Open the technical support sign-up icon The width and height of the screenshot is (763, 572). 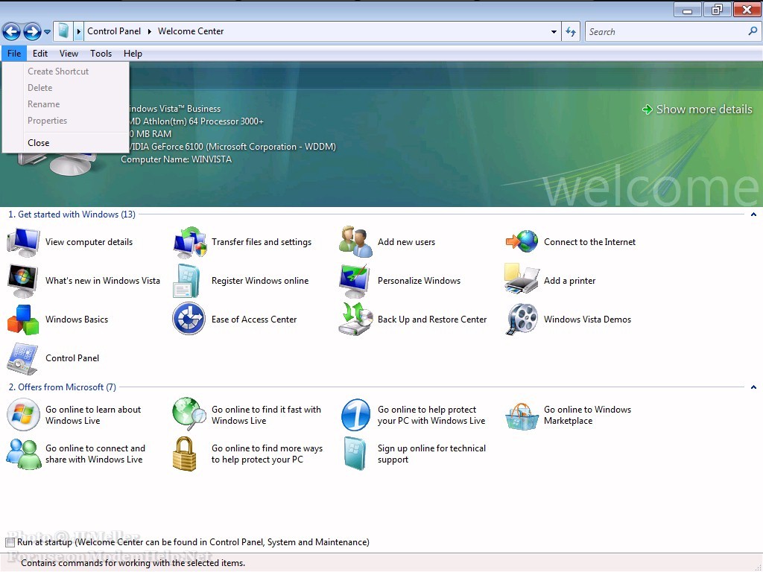[355, 454]
